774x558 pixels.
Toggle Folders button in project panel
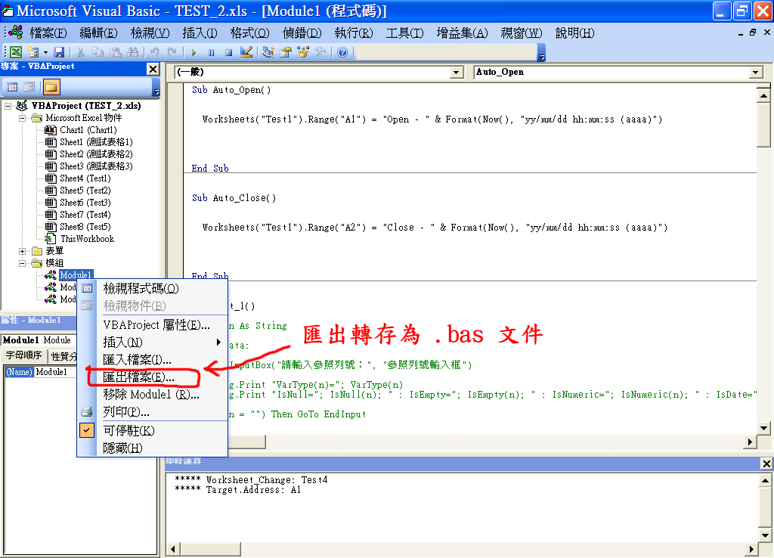51,88
